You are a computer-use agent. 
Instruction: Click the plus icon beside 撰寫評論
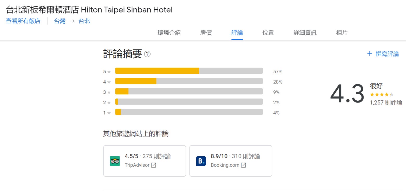370,54
